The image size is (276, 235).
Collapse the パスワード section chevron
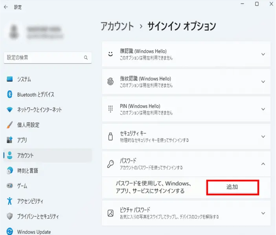pyautogui.click(x=263, y=164)
